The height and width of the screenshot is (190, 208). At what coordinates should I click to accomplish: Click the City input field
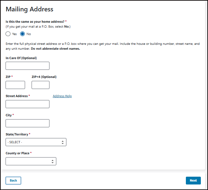click(x=28, y=123)
